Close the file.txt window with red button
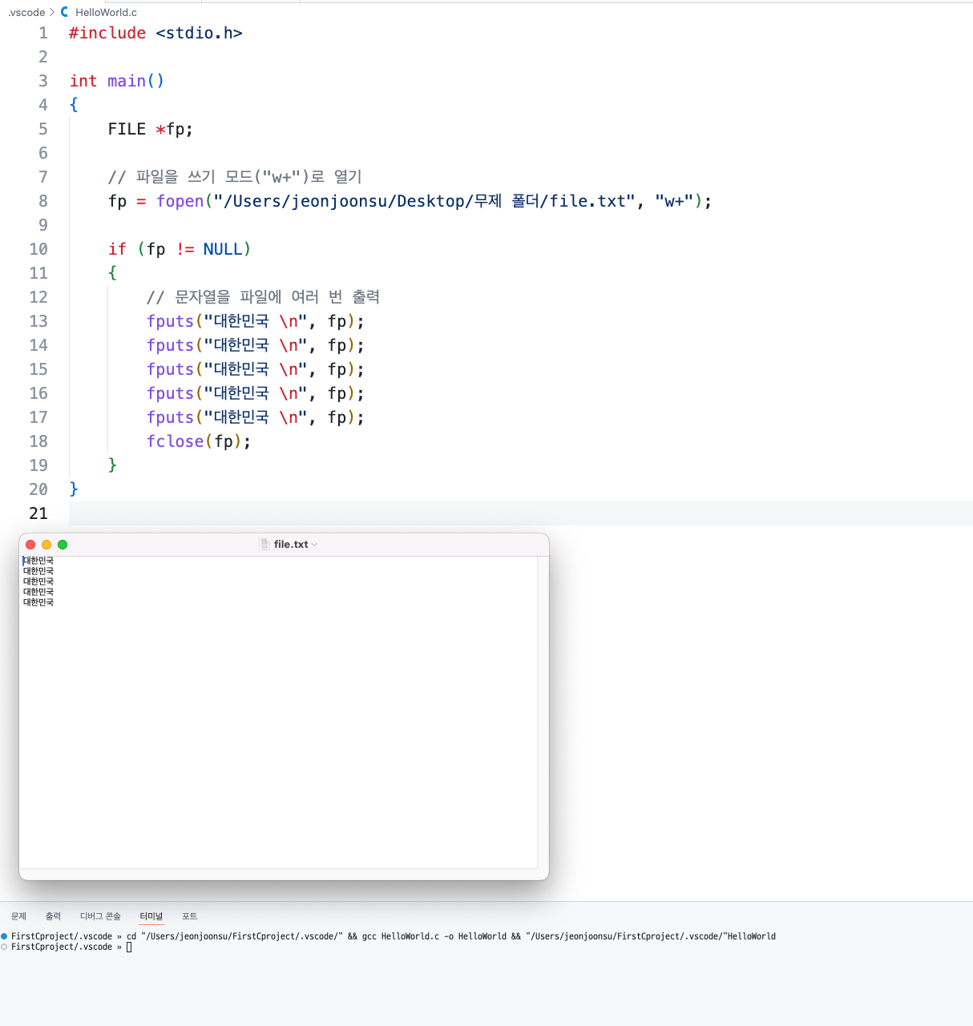Screen dimensions: 973x1026 tap(30, 545)
